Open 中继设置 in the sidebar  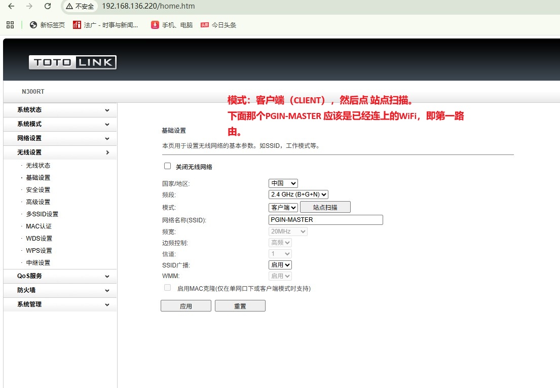tap(38, 263)
